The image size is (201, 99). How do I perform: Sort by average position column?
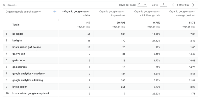(182, 13)
